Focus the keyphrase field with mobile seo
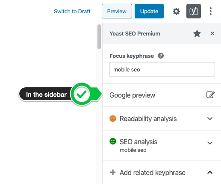221x184 pixels. tap(162, 69)
